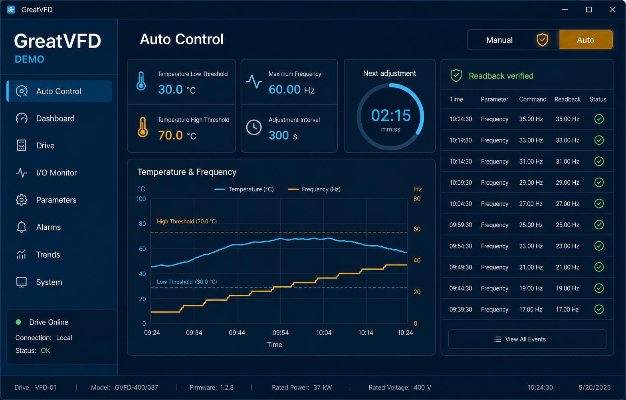Toggle the Frequency (Hz) legend series
626x400 pixels.
(314, 189)
